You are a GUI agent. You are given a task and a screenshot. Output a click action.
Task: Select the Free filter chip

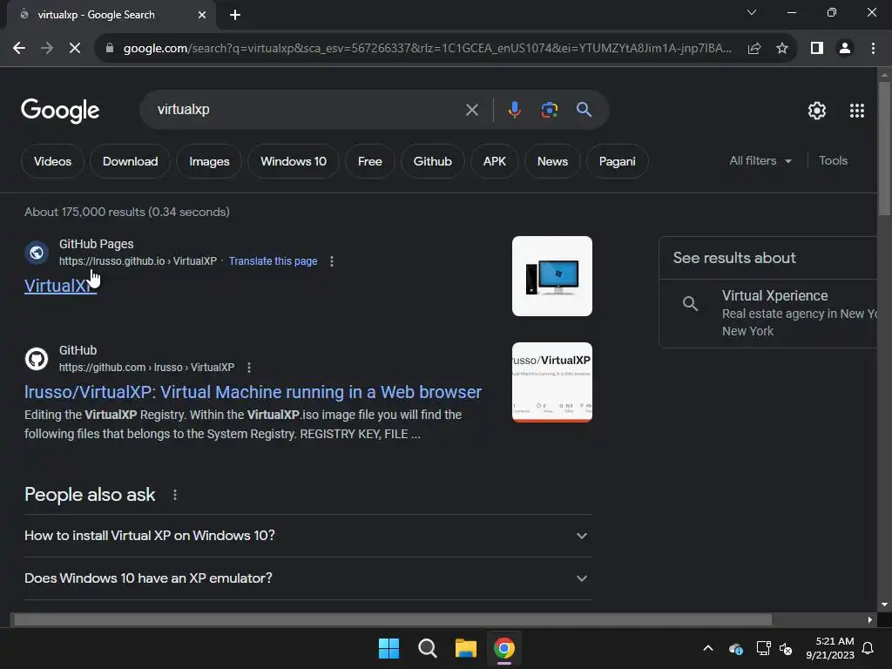[369, 161]
